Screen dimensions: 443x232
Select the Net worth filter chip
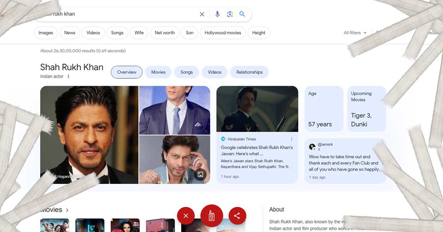click(x=165, y=33)
